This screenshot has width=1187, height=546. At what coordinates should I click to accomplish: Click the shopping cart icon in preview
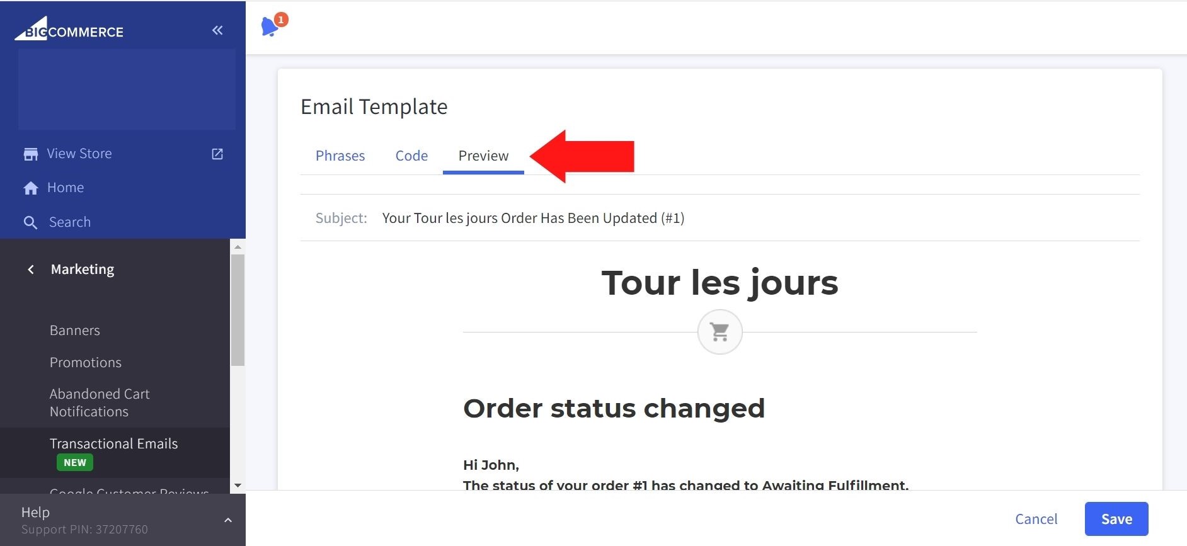[x=720, y=332]
